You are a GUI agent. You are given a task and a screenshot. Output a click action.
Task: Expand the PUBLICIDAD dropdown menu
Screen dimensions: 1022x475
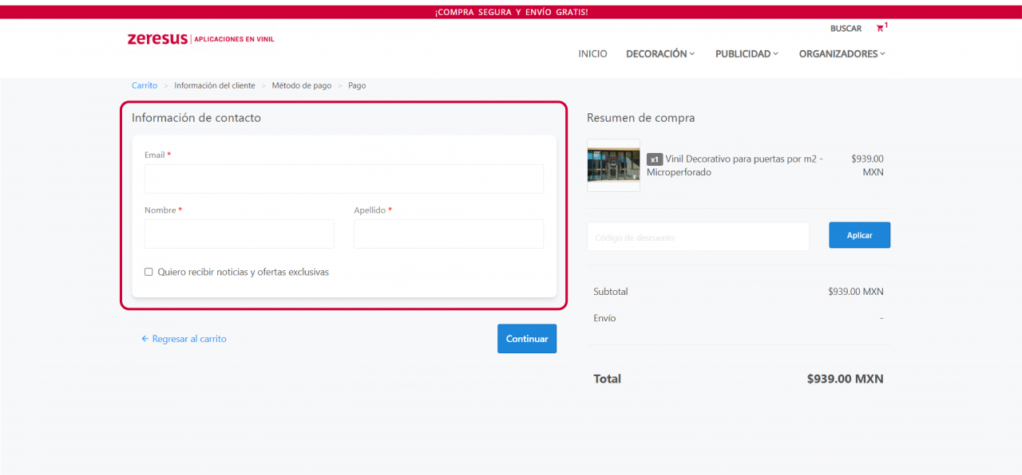pos(746,54)
